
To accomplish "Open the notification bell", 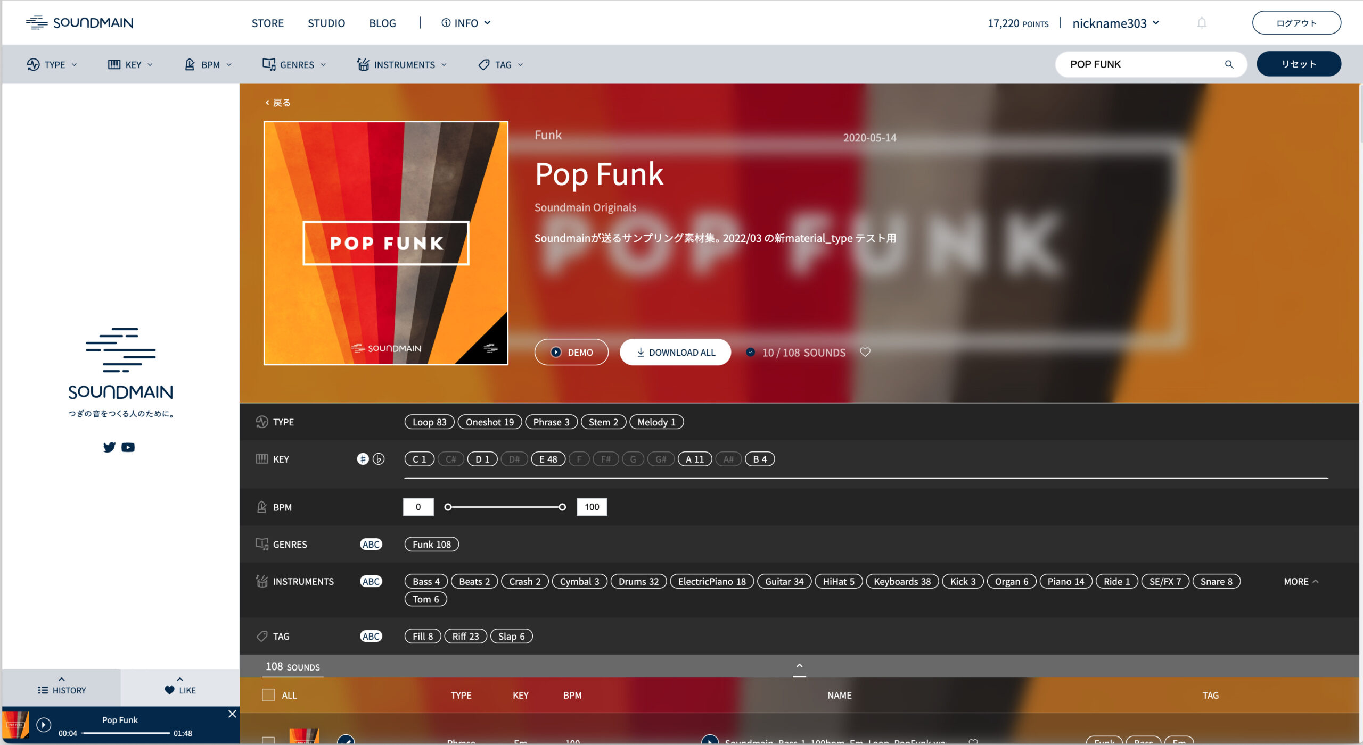I will pos(1202,23).
